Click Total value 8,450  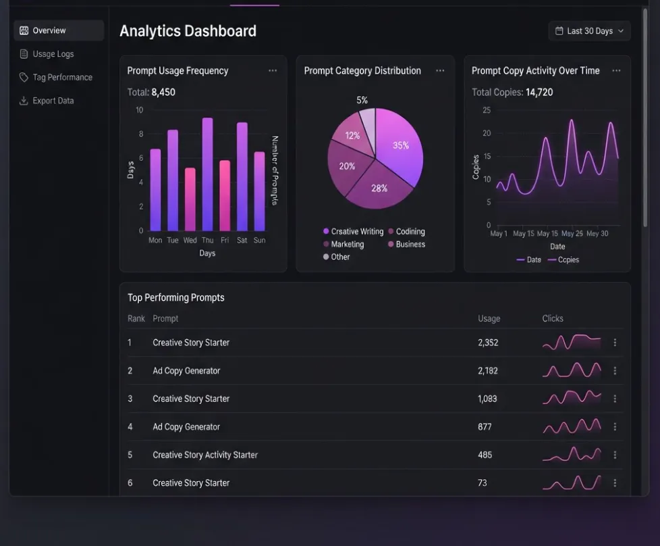coord(163,93)
